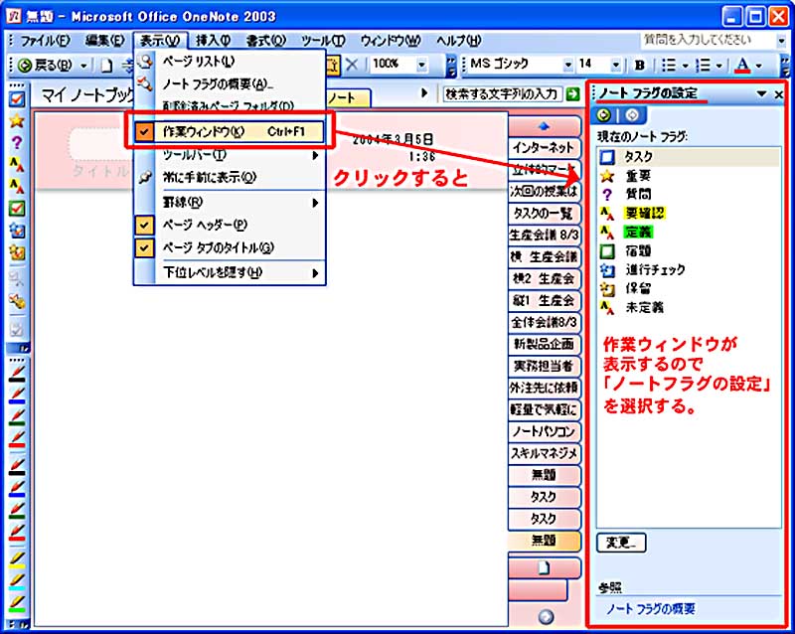Click the green checkbox flag in left toolbar
The height and width of the screenshot is (634, 795).
pyautogui.click(x=17, y=209)
